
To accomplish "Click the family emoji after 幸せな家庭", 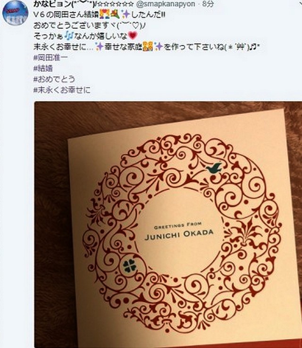I will (148, 47).
